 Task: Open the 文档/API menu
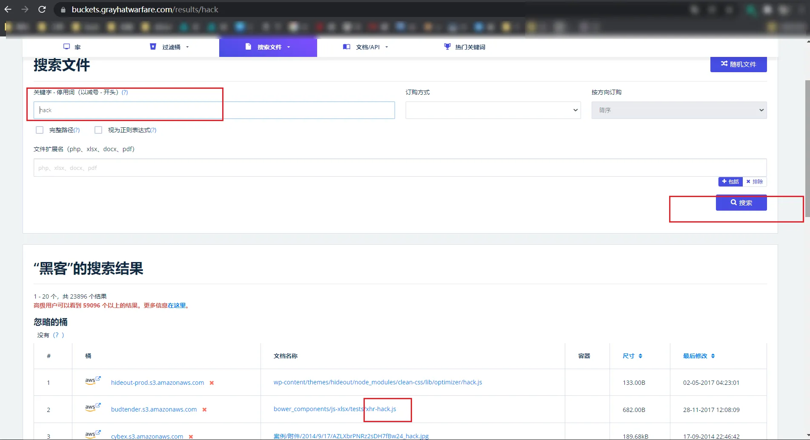(366, 47)
